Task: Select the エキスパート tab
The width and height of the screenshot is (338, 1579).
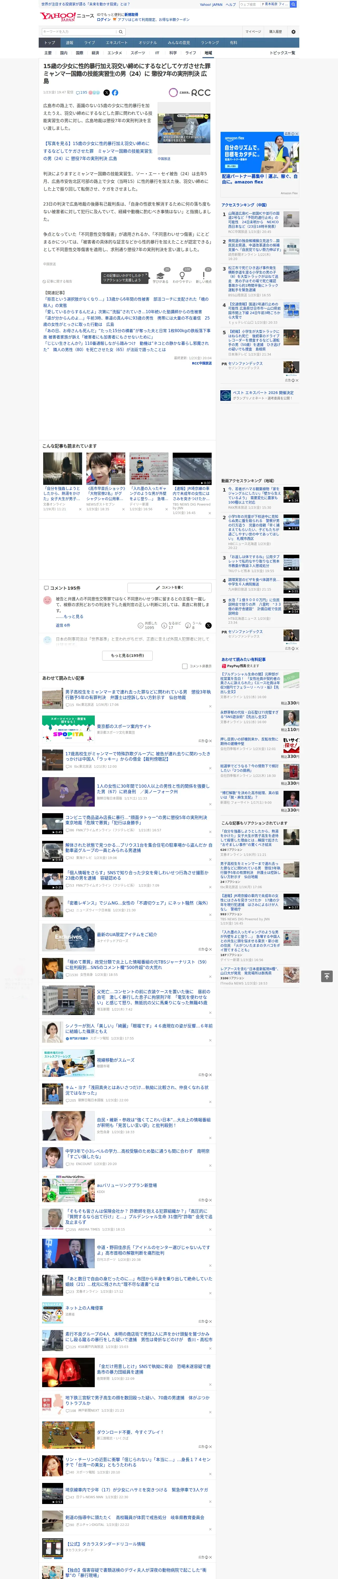Action: [x=117, y=43]
